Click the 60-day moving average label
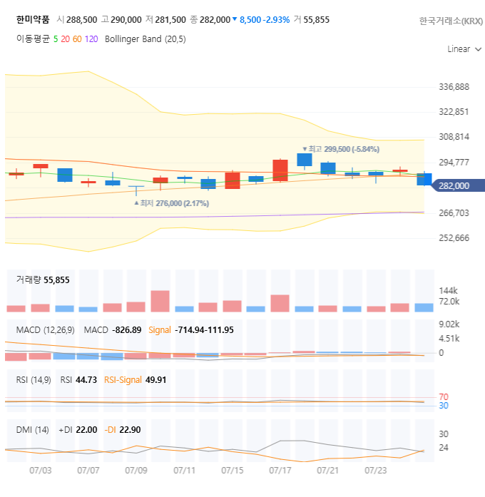The height and width of the screenshot is (497, 485). pos(77,39)
